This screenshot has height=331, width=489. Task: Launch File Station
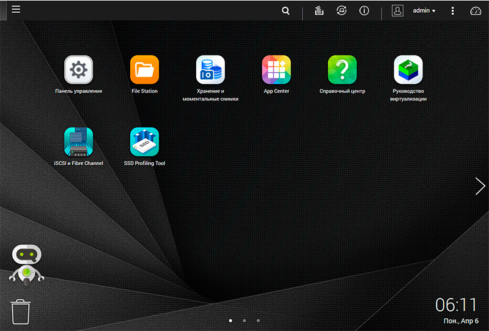point(144,70)
